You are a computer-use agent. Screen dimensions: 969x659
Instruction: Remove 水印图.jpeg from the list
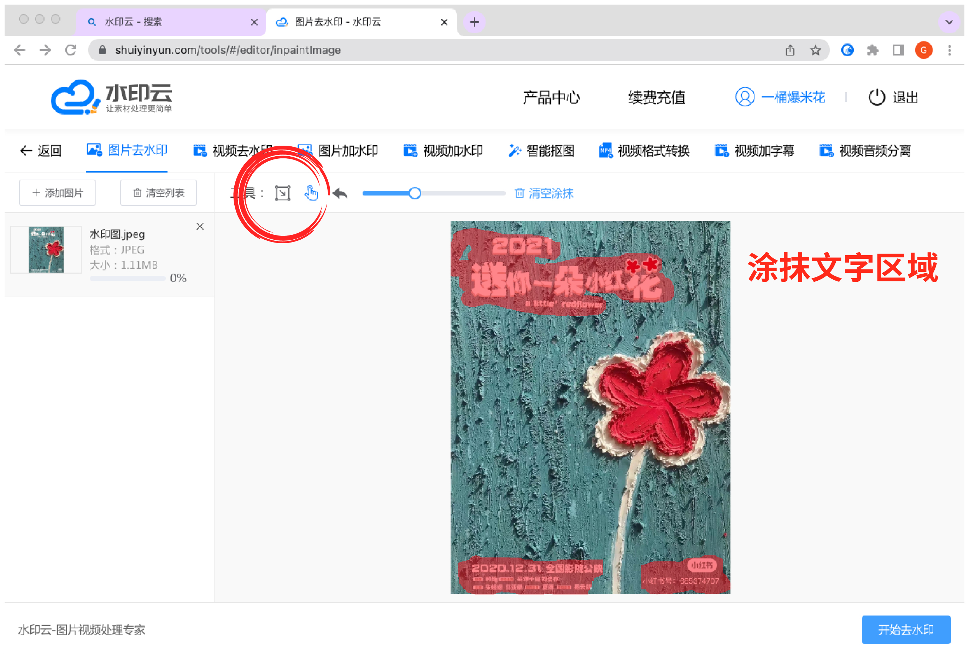[x=200, y=227]
